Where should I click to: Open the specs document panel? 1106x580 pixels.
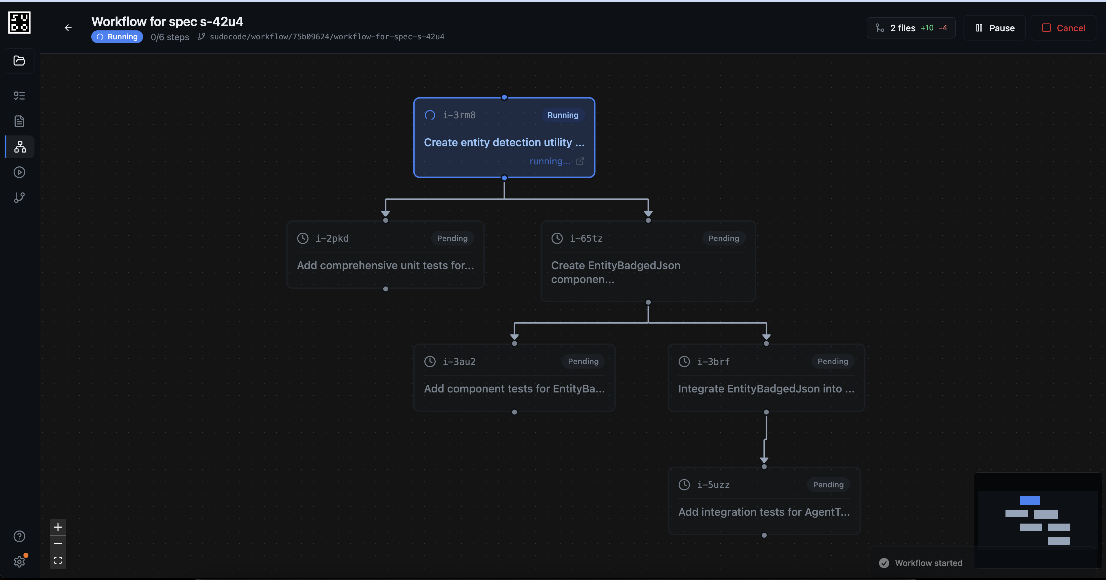coord(19,121)
